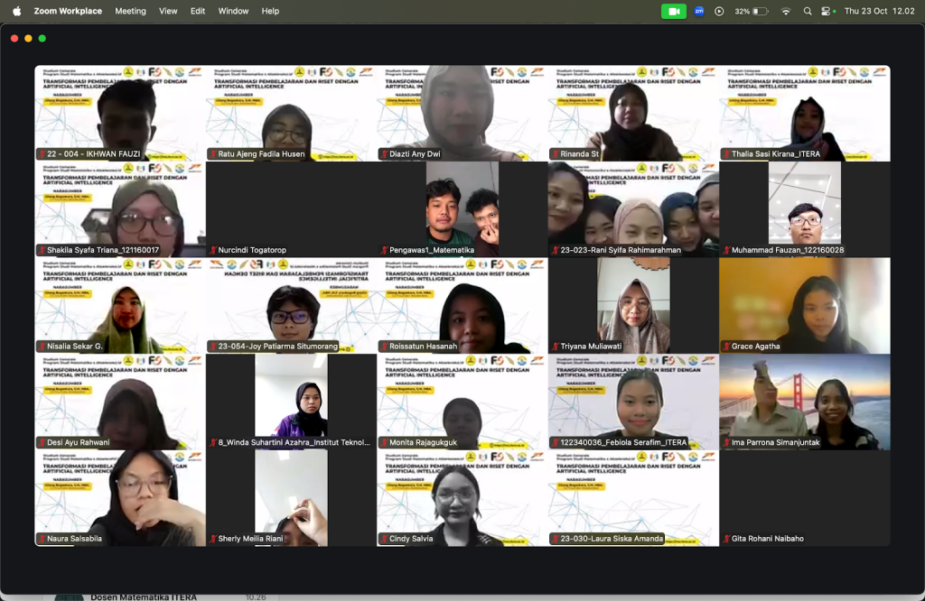Open macOS Control Center icon

click(x=827, y=11)
